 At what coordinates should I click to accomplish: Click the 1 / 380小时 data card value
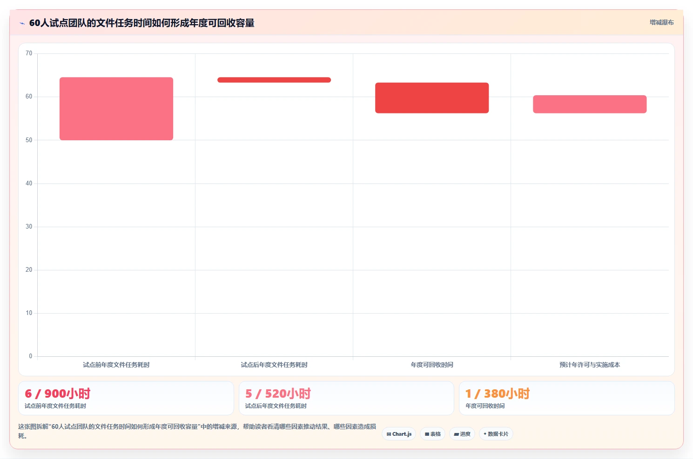coord(498,394)
